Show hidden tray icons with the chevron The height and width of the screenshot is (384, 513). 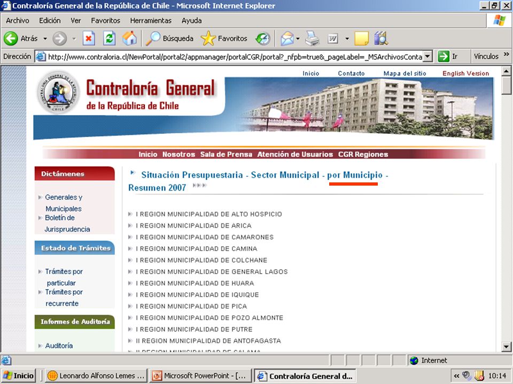(456, 376)
